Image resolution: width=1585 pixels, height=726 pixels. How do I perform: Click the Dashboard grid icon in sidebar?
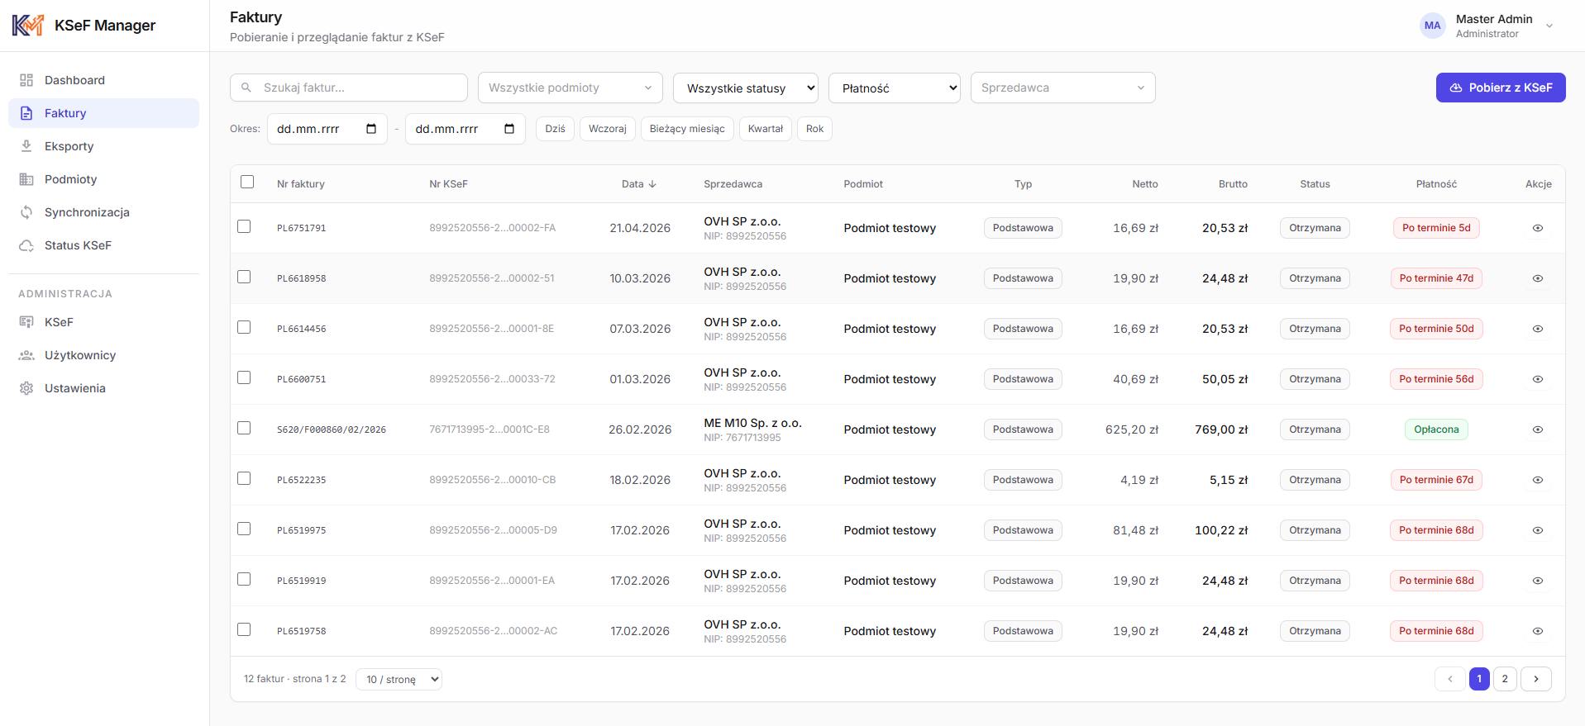pyautogui.click(x=26, y=80)
